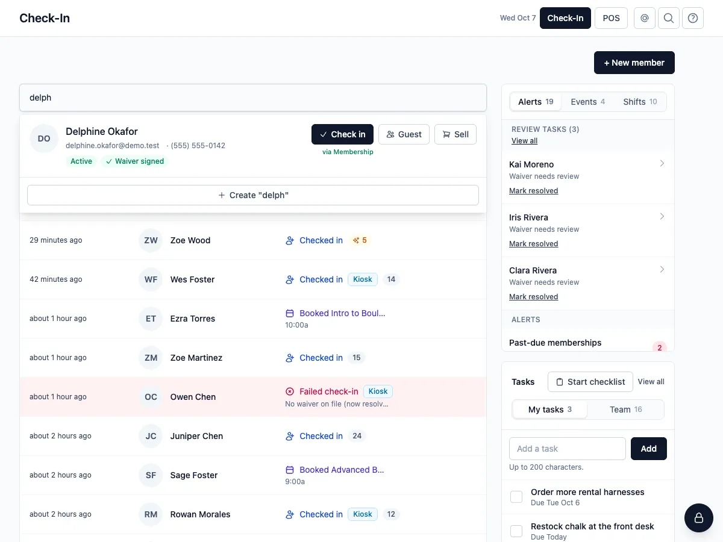Click the Add task button
The width and height of the screenshot is (723, 542).
pyautogui.click(x=649, y=449)
